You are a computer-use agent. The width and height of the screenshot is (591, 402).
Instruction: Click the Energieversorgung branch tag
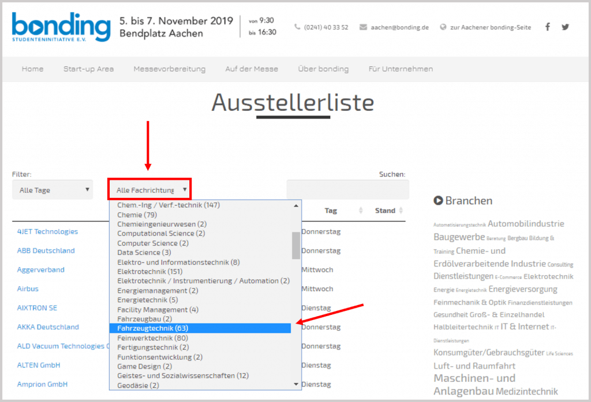(523, 290)
